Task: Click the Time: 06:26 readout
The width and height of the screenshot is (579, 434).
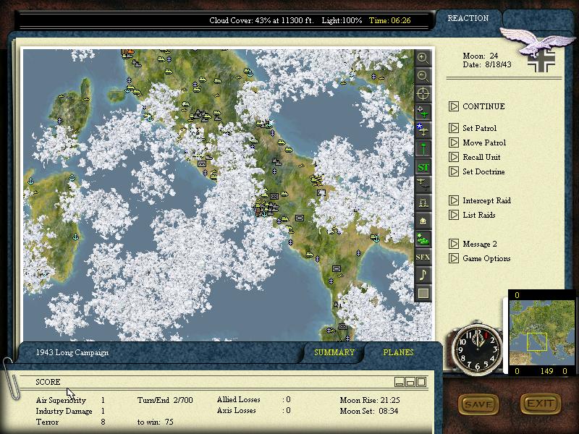Action: click(x=389, y=20)
